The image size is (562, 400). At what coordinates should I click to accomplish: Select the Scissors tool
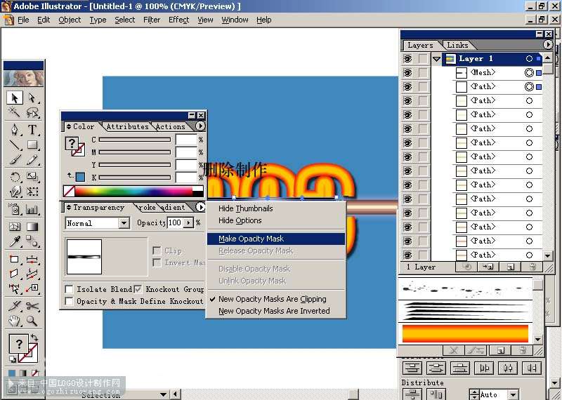32,306
